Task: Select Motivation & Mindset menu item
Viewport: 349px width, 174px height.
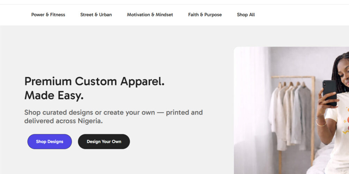Action: click(150, 15)
